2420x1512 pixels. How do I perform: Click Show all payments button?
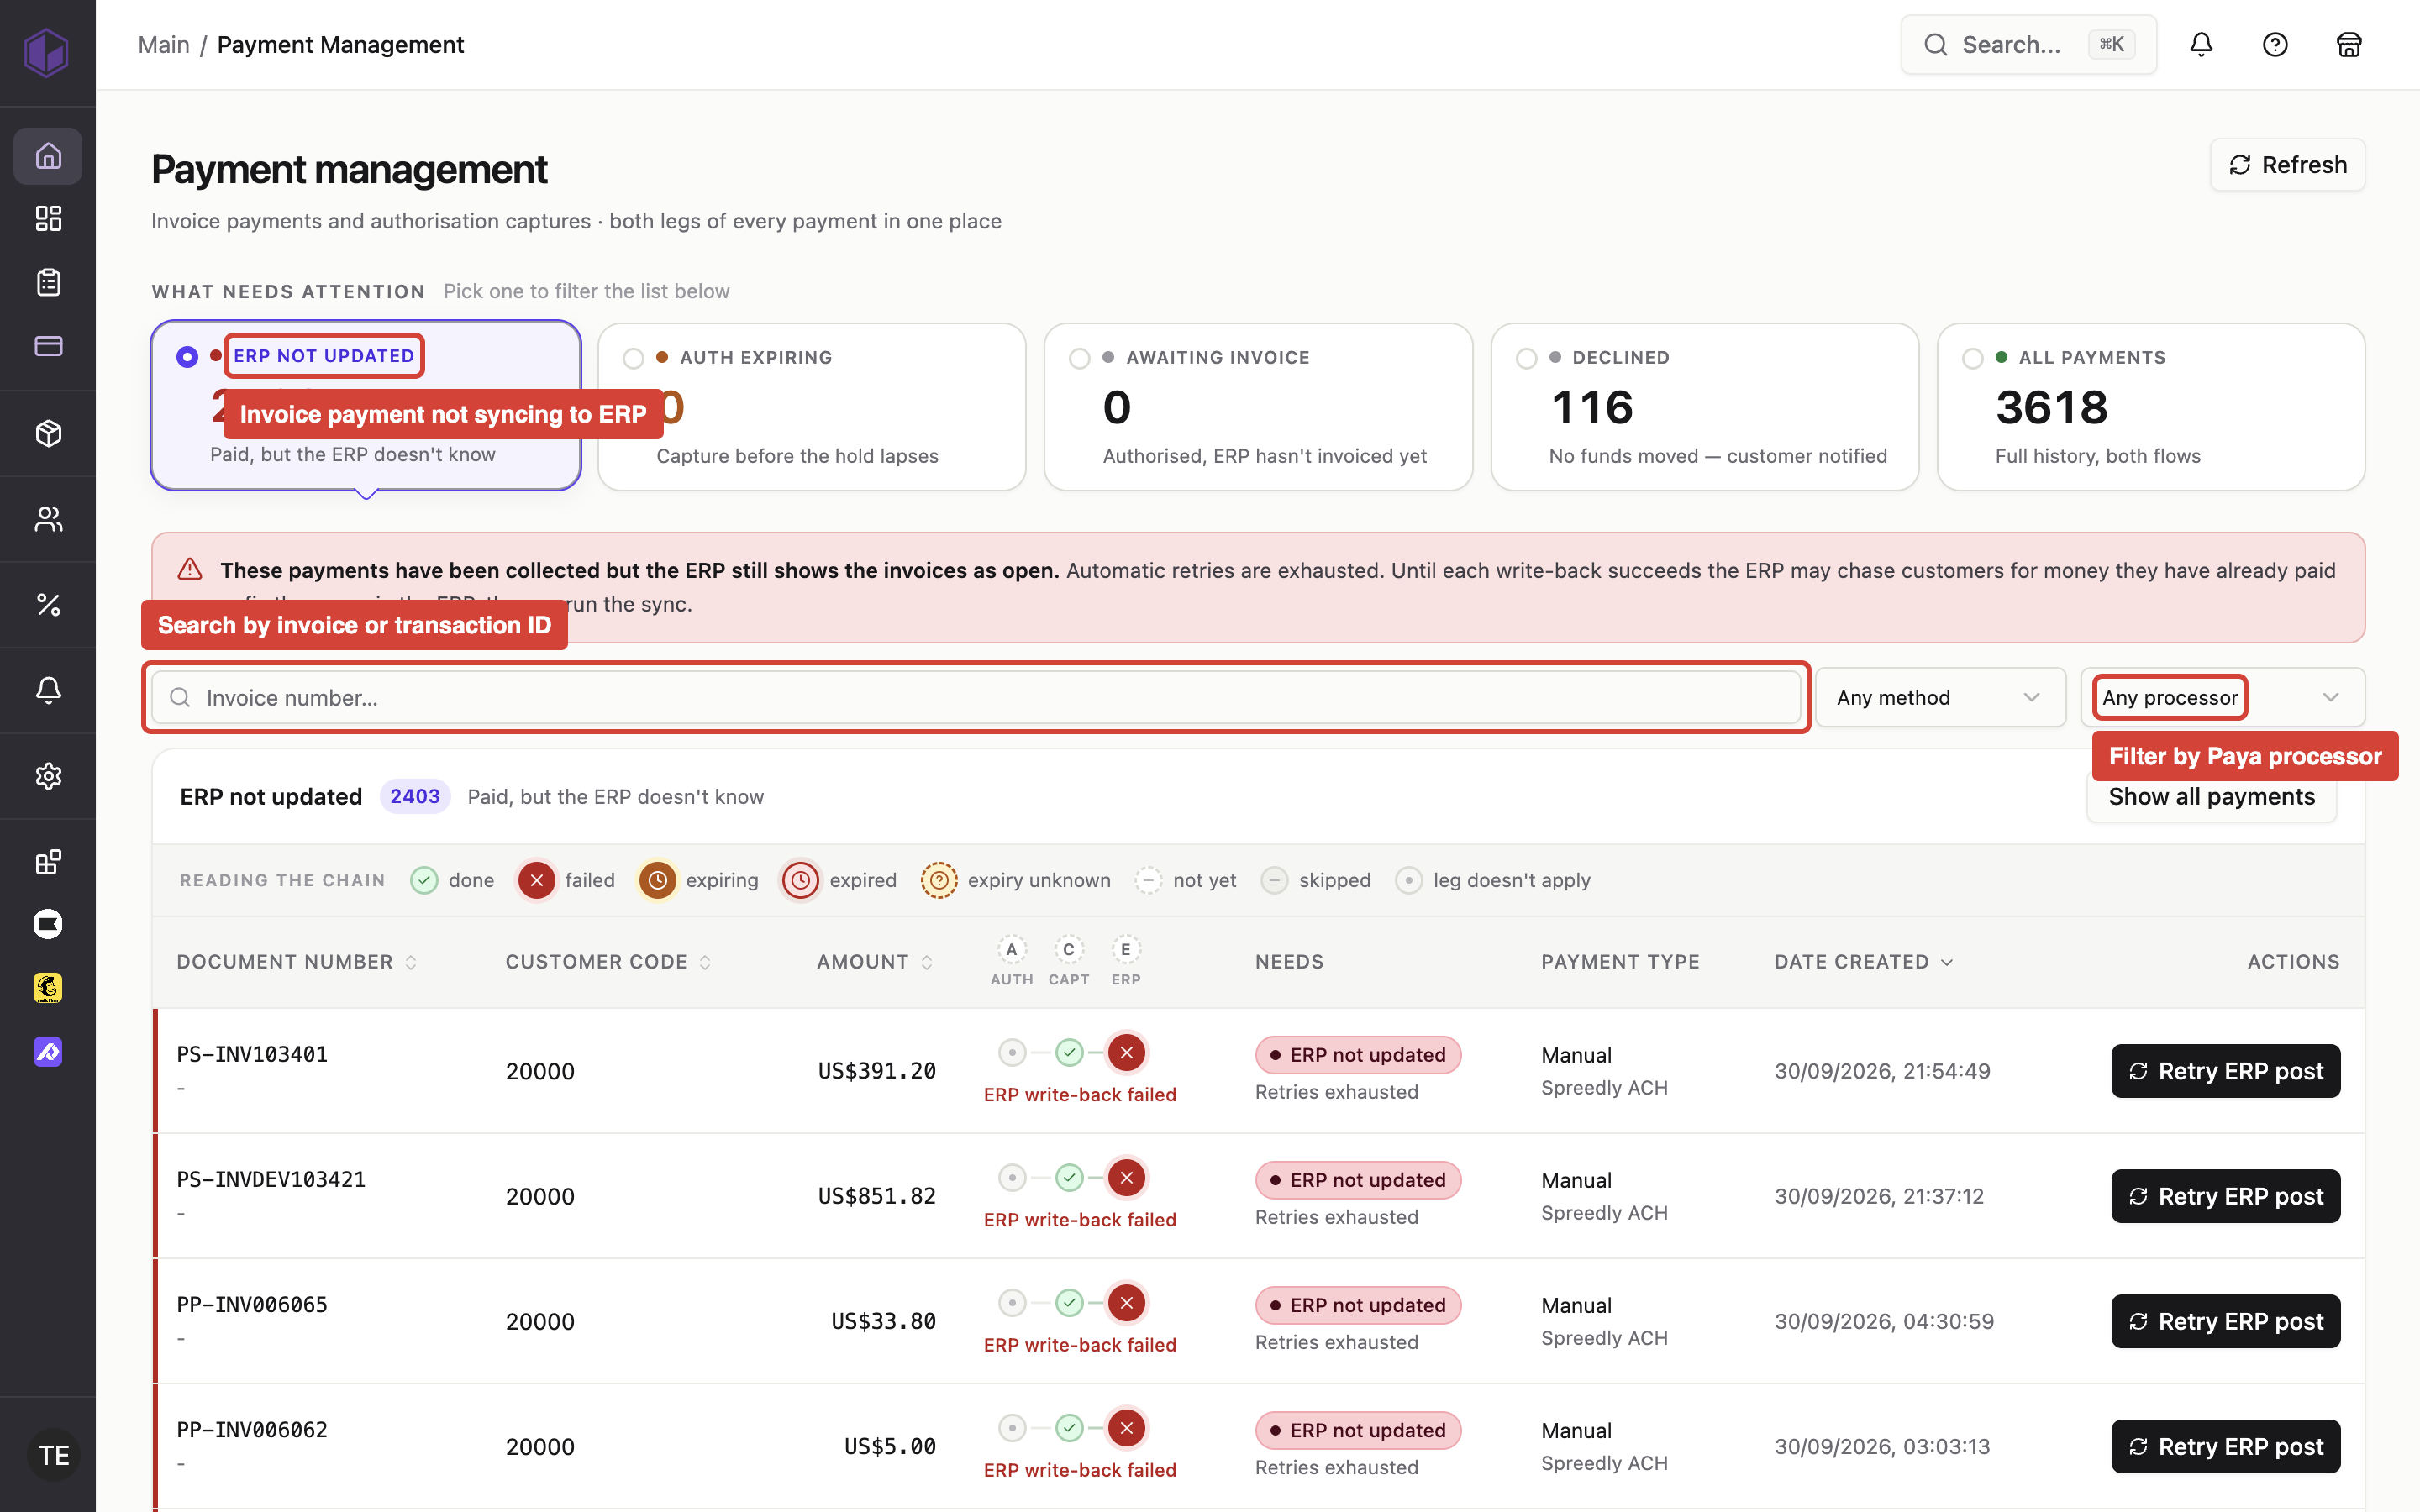coord(2211,797)
